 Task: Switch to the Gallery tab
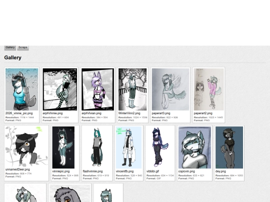point(10,48)
